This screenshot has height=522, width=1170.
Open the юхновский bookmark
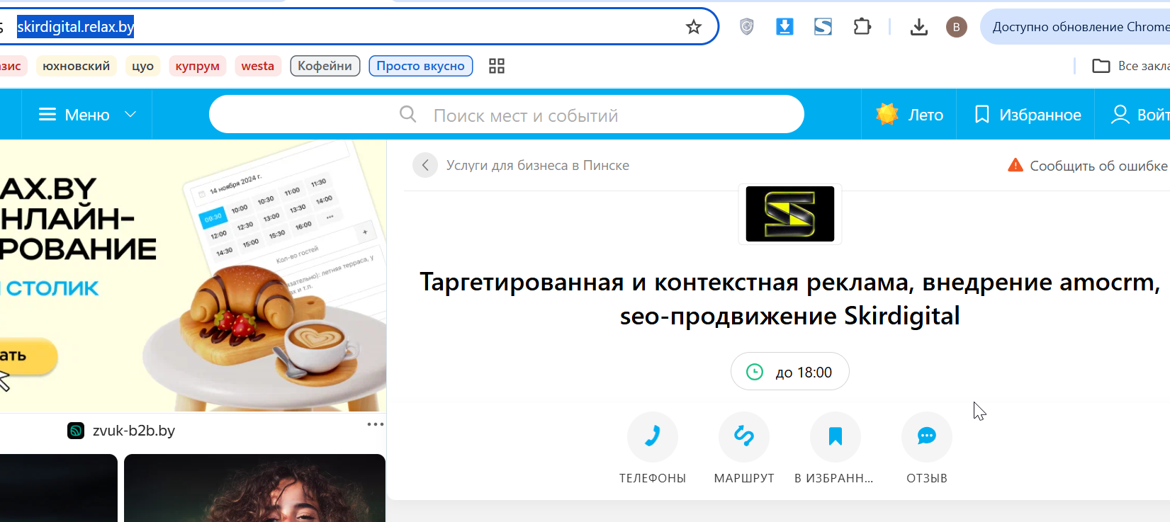click(x=76, y=66)
